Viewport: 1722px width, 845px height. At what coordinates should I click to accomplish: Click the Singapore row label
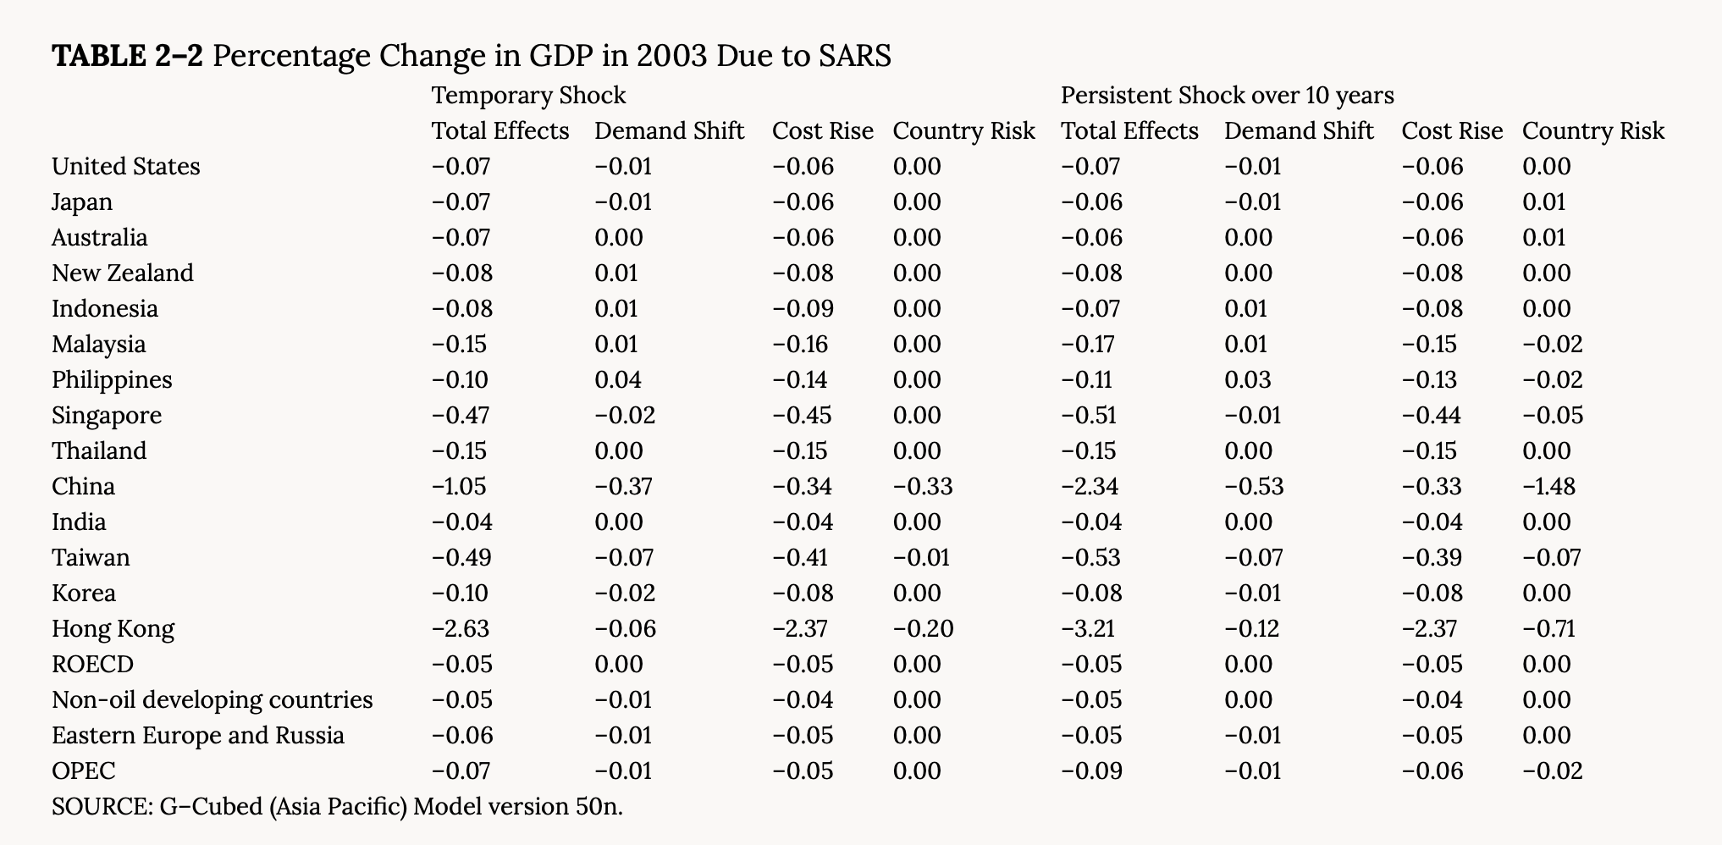(107, 415)
